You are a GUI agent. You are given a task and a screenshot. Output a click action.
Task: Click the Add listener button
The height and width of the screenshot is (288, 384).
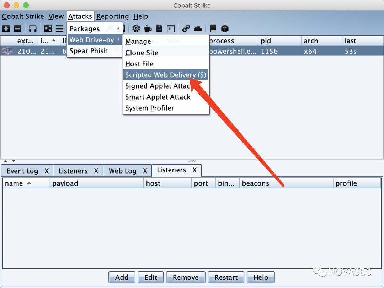122,277
